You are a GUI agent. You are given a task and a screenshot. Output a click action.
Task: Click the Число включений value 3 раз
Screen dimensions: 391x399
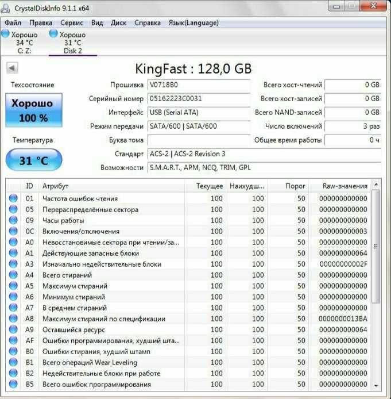point(353,126)
